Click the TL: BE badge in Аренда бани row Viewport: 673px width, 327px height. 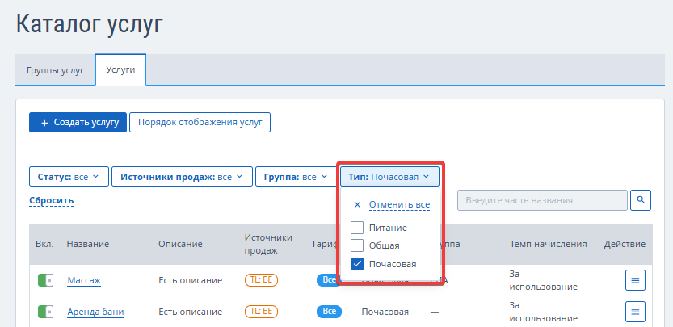[261, 312]
